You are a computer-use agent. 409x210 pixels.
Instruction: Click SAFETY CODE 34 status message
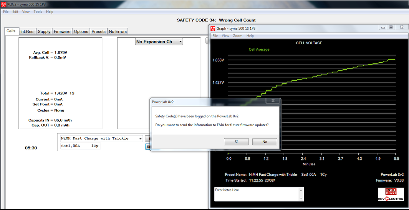coord(216,20)
